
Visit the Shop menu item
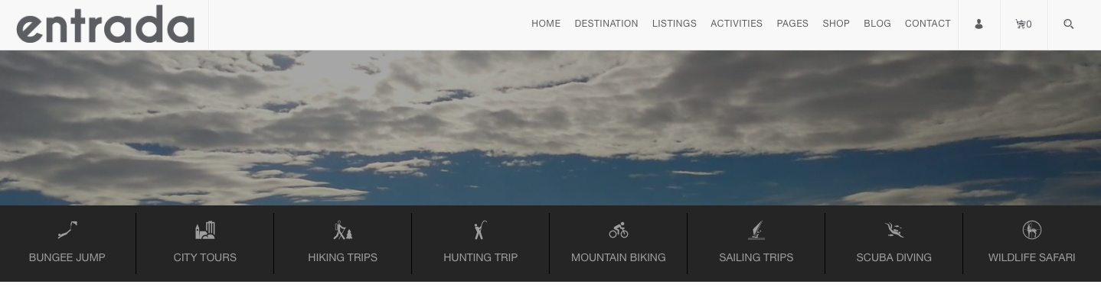[836, 24]
